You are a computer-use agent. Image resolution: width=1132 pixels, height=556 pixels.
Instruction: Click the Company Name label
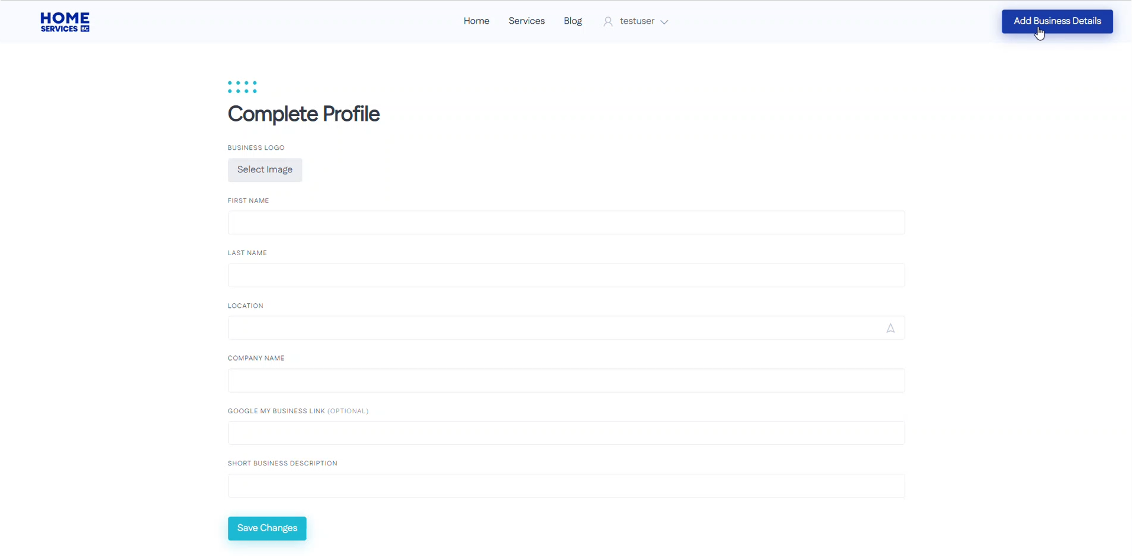coord(256,358)
